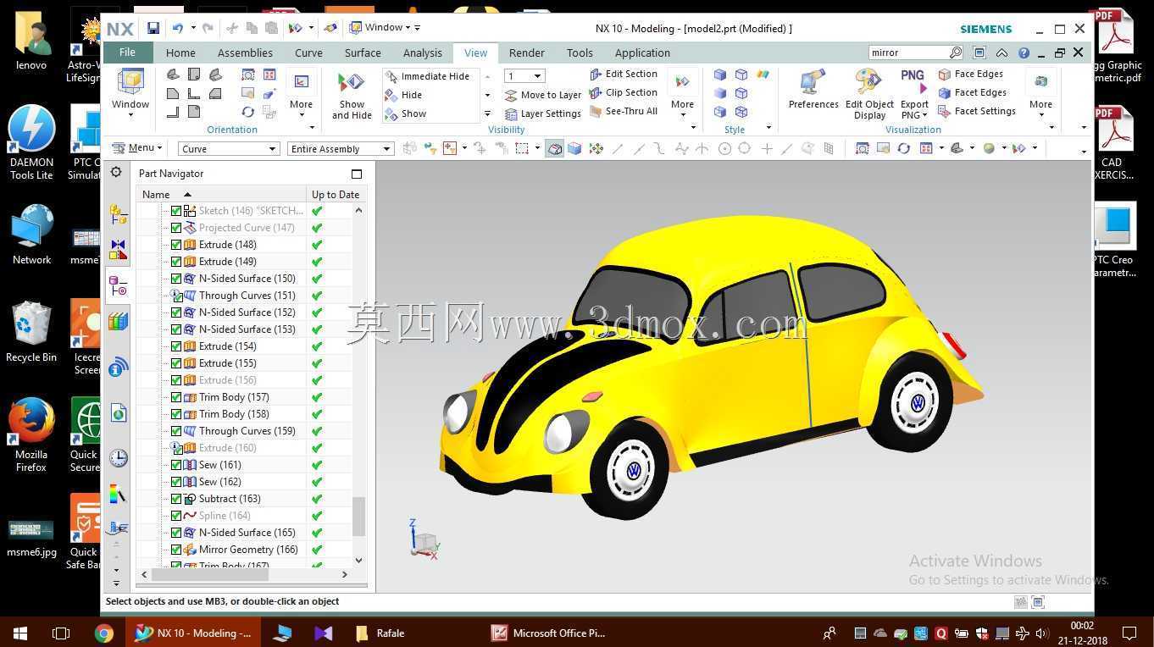Open Show and Hide tool
The height and width of the screenshot is (647, 1154).
(352, 96)
